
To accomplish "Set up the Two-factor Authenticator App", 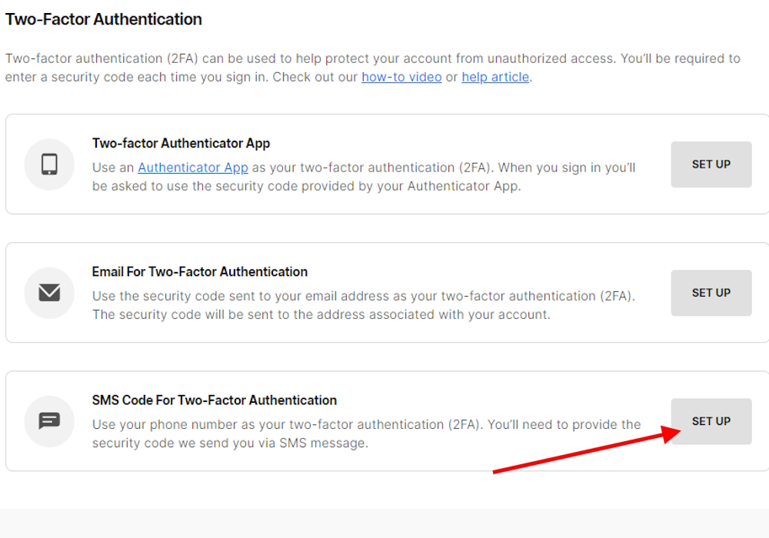I will pyautogui.click(x=711, y=164).
